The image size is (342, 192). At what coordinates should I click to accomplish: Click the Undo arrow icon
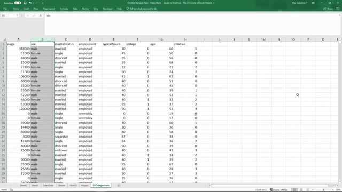coord(30,3)
